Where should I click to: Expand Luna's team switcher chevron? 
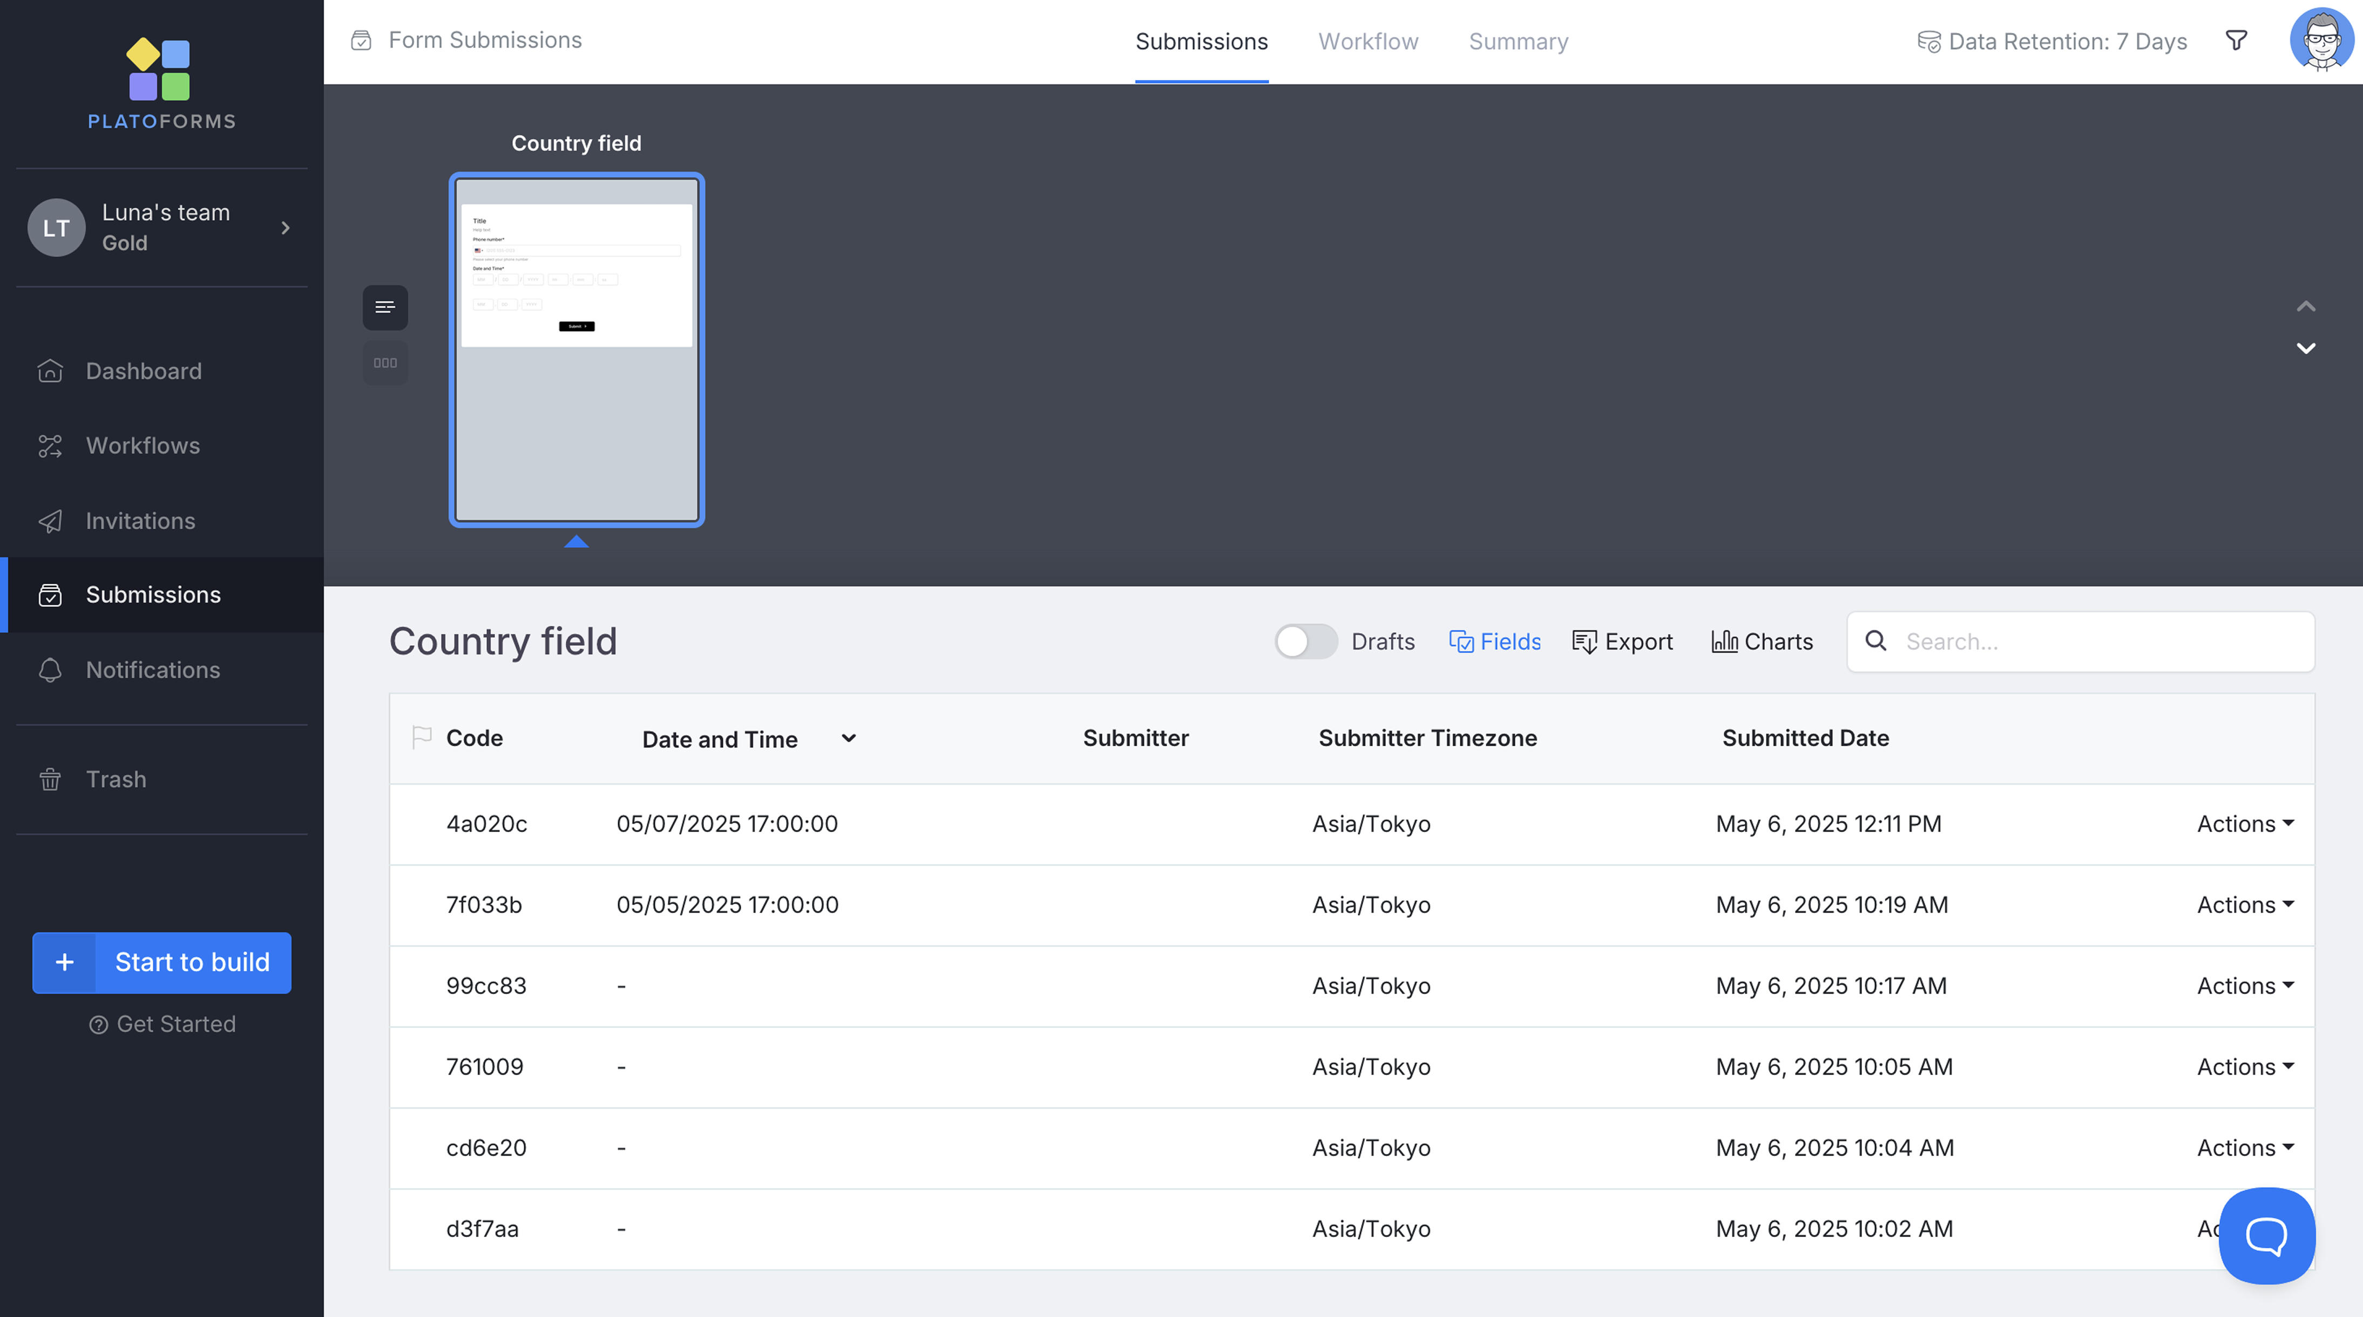pos(285,228)
